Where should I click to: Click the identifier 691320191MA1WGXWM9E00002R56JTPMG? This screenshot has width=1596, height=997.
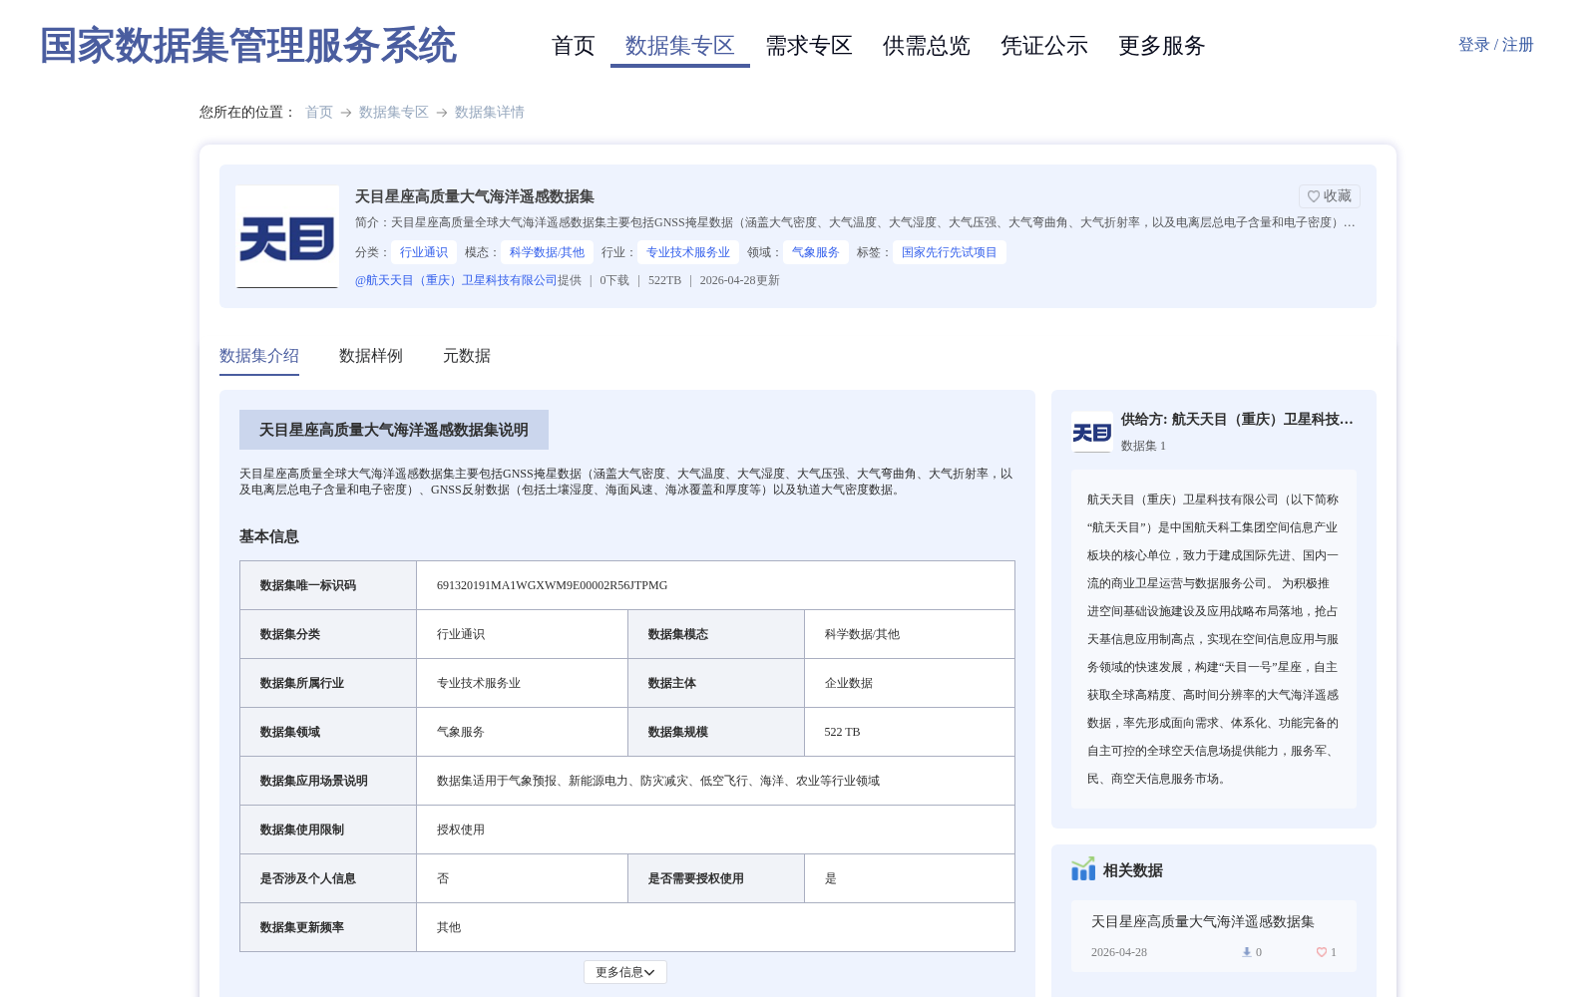pos(553,585)
